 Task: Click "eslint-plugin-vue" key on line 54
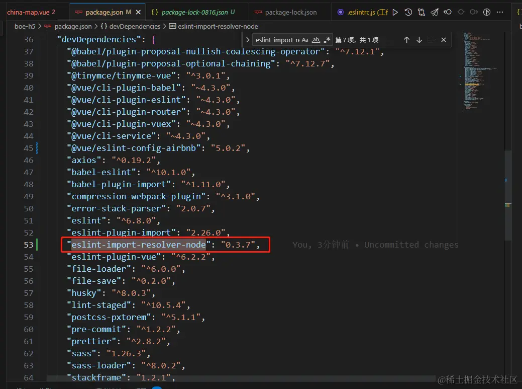click(114, 257)
